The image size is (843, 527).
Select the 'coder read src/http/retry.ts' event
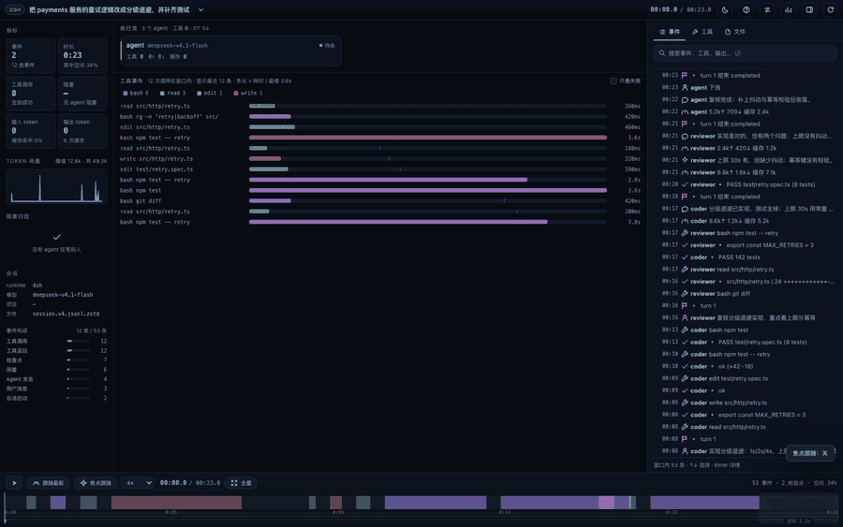(745, 427)
